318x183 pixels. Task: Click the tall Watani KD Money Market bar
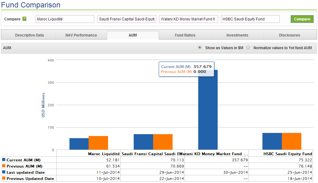[x=208, y=110]
